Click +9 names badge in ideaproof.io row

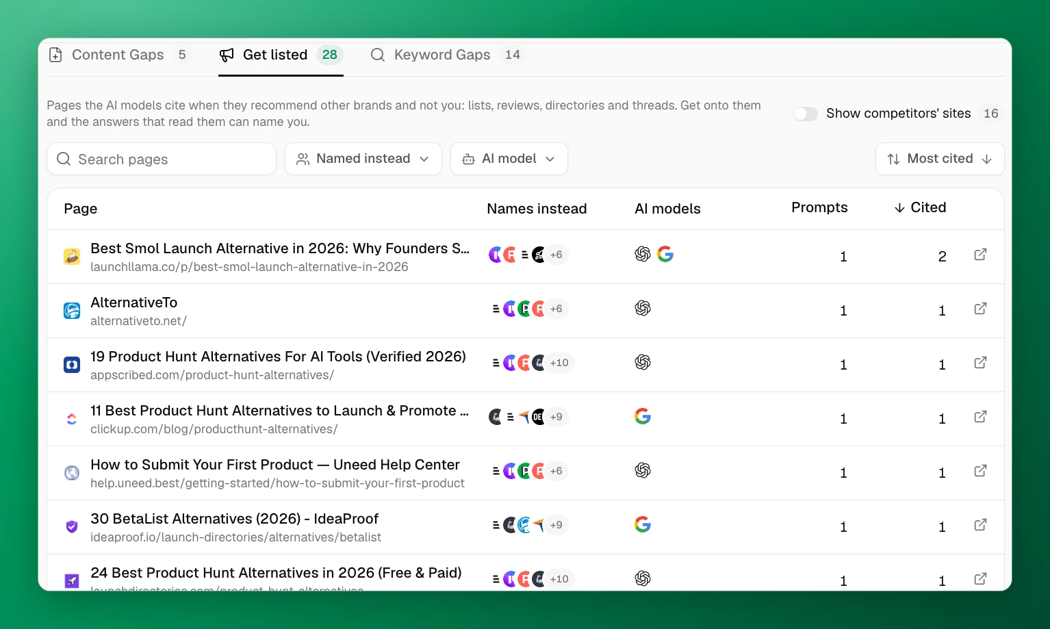click(x=556, y=525)
